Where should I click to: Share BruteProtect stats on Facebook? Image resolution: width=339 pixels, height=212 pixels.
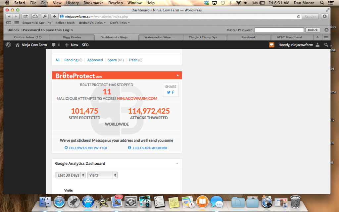[173, 92]
